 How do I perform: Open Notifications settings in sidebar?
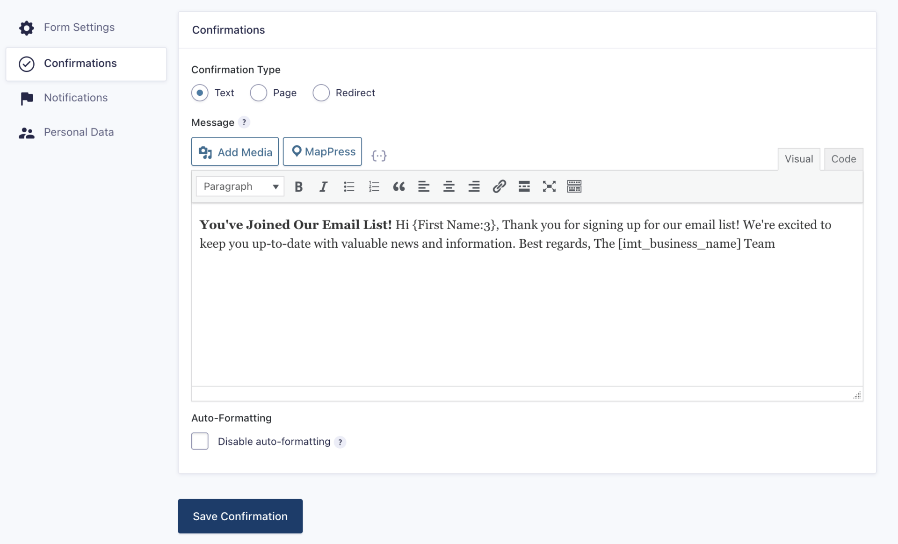[x=76, y=98]
